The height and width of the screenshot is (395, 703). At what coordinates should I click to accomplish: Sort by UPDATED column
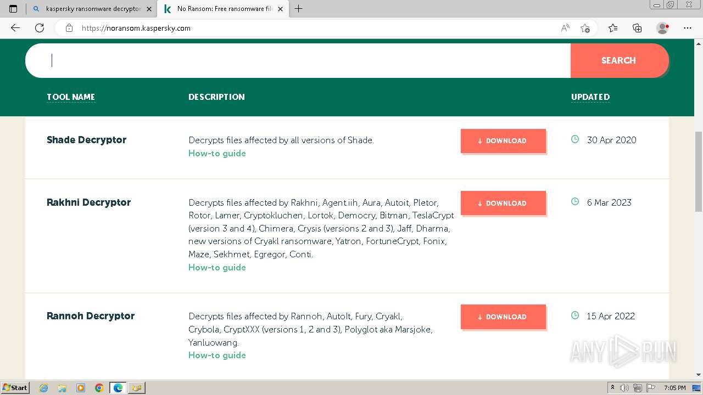click(590, 97)
